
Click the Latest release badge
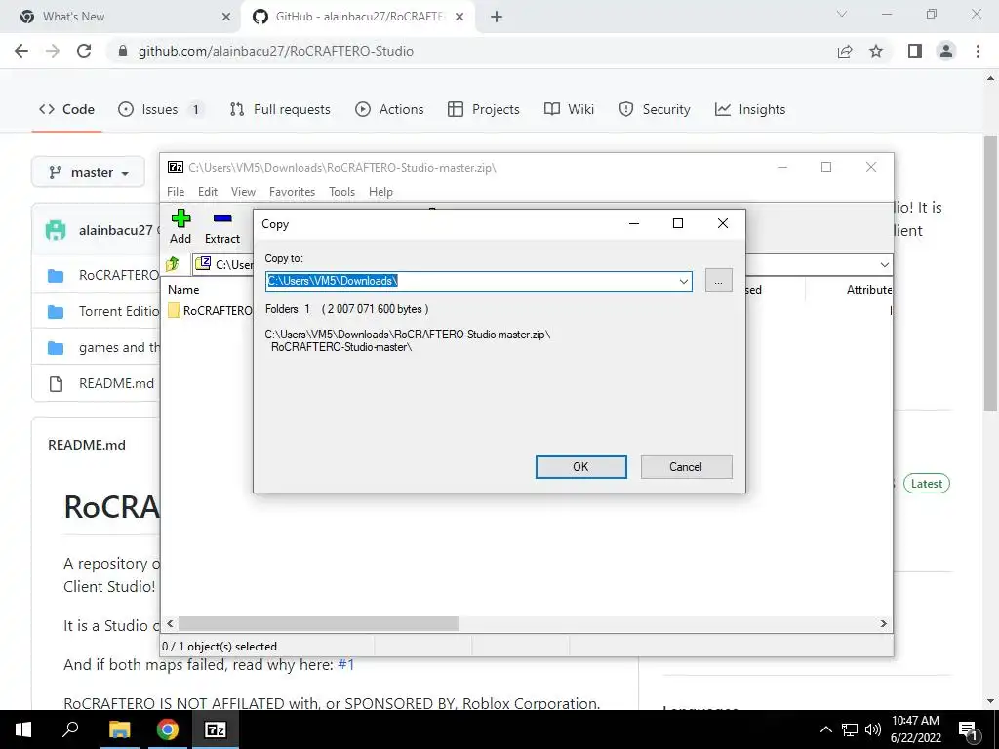tap(927, 484)
